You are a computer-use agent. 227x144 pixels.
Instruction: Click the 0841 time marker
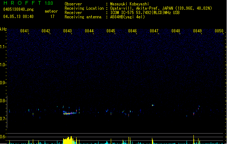click(25, 31)
